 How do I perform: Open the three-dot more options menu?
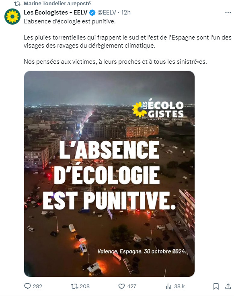click(x=228, y=13)
